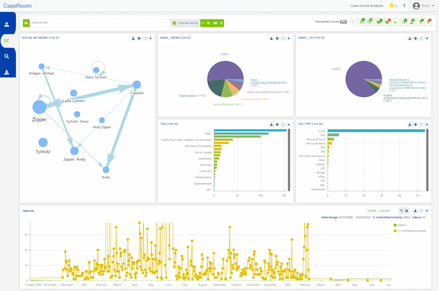Expand the notifications bell dropdown
Image resolution: width=439 pixels, height=291 pixels.
point(393,6)
